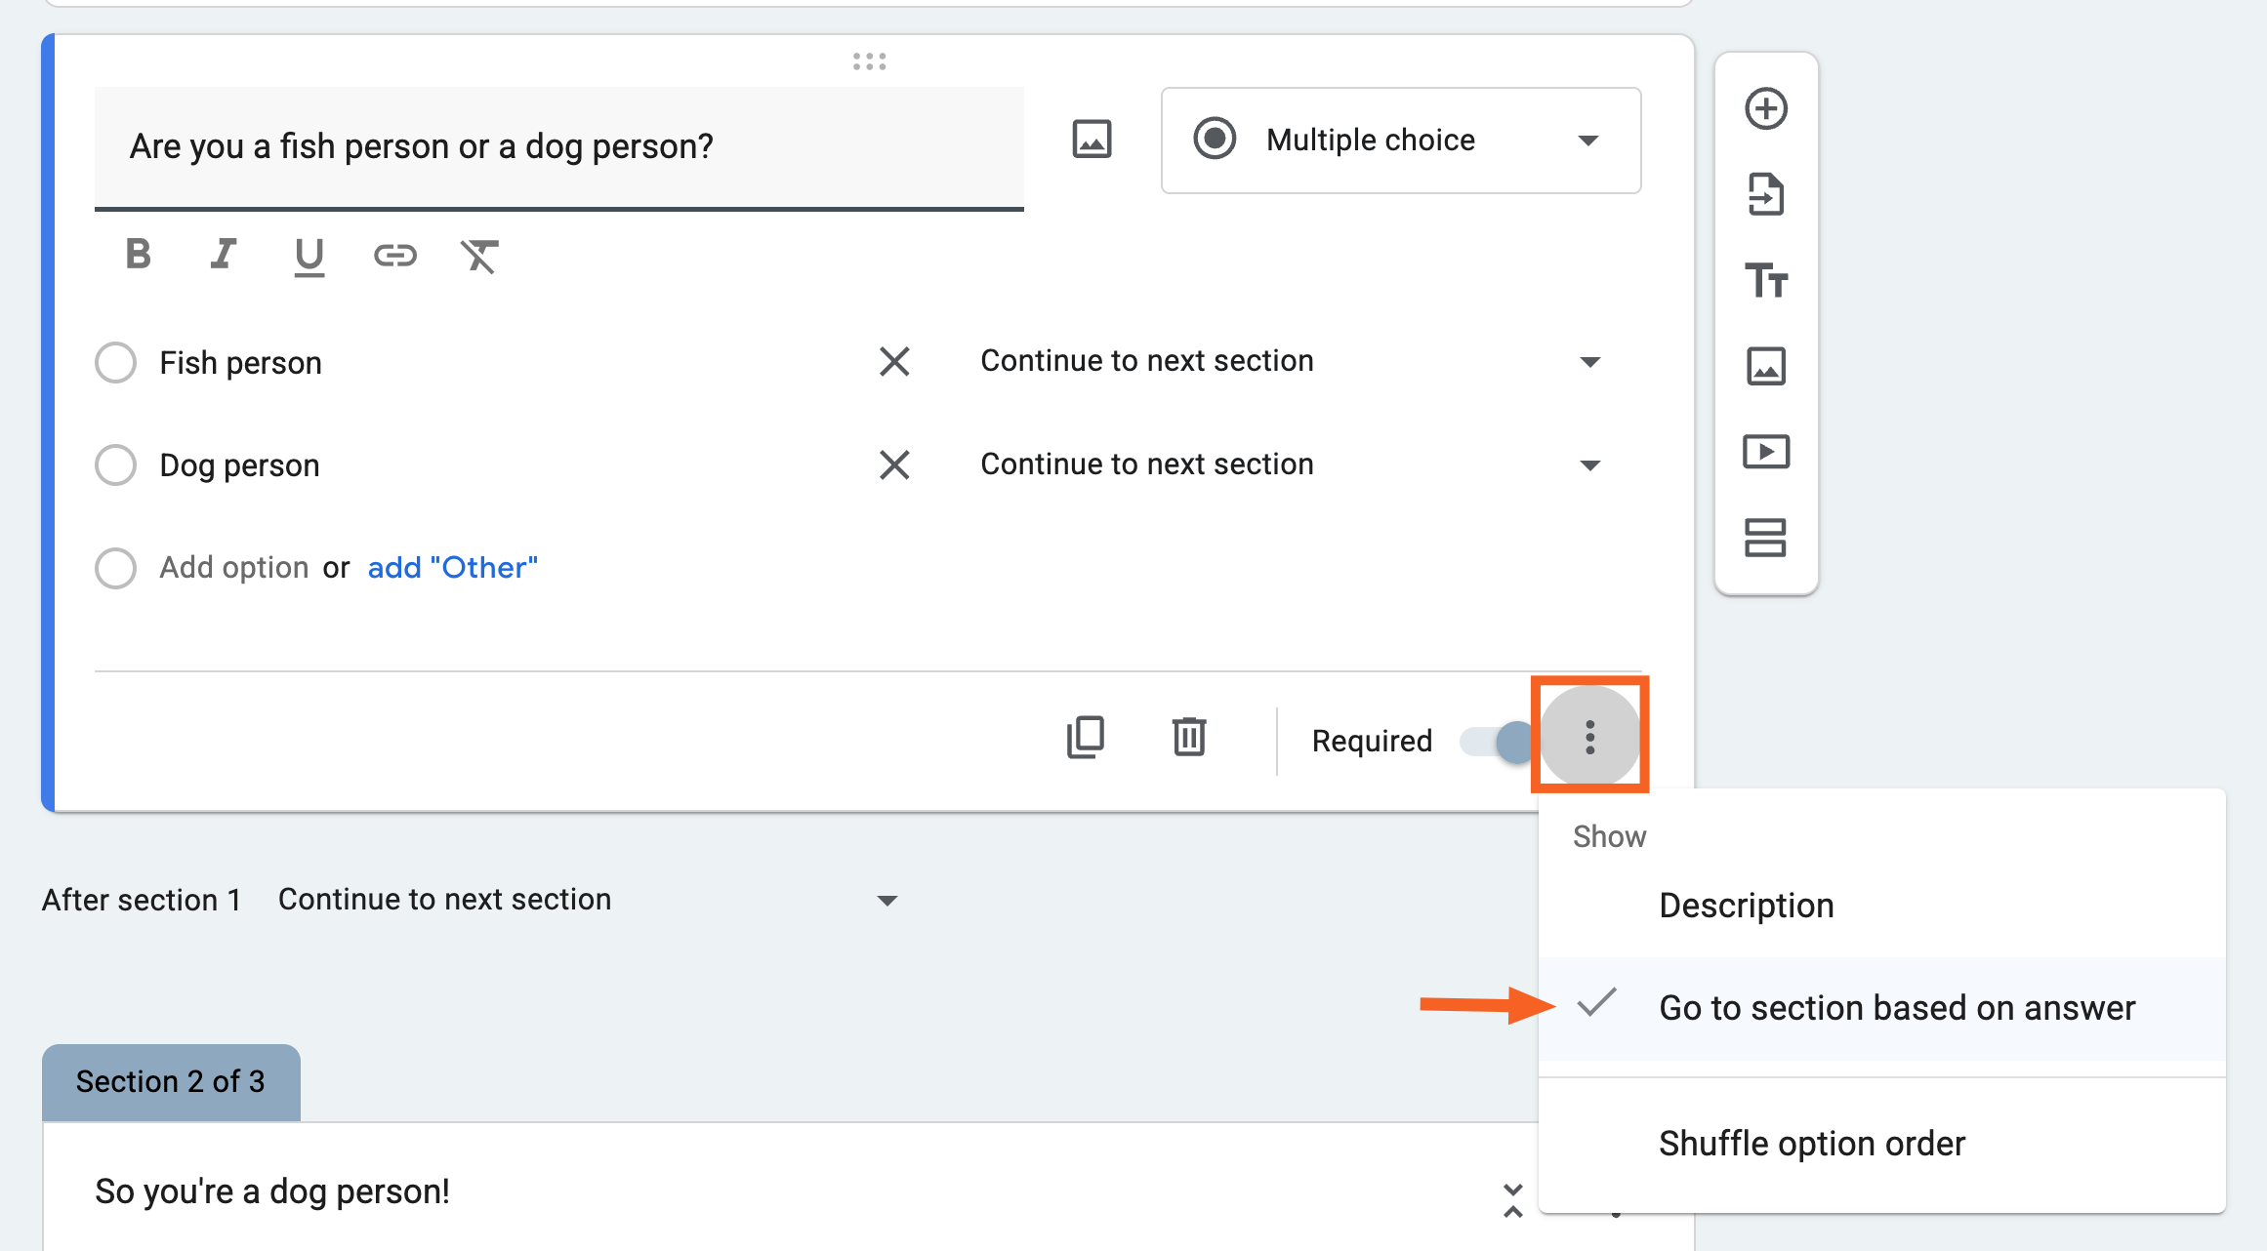Toggle Go to section based on answer
The width and height of the screenshot is (2267, 1251).
click(x=1882, y=1008)
